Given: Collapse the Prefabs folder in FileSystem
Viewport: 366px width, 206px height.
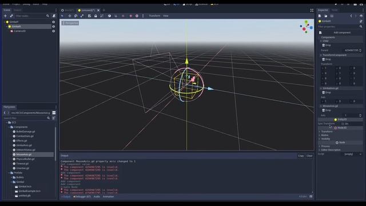Looking at the screenshot, I should pyautogui.click(x=9, y=173).
